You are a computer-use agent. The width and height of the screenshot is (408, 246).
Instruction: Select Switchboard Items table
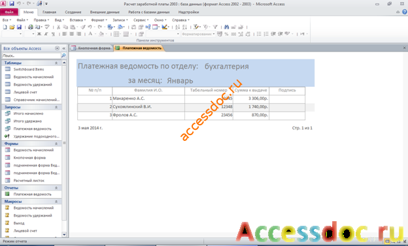coord(29,69)
